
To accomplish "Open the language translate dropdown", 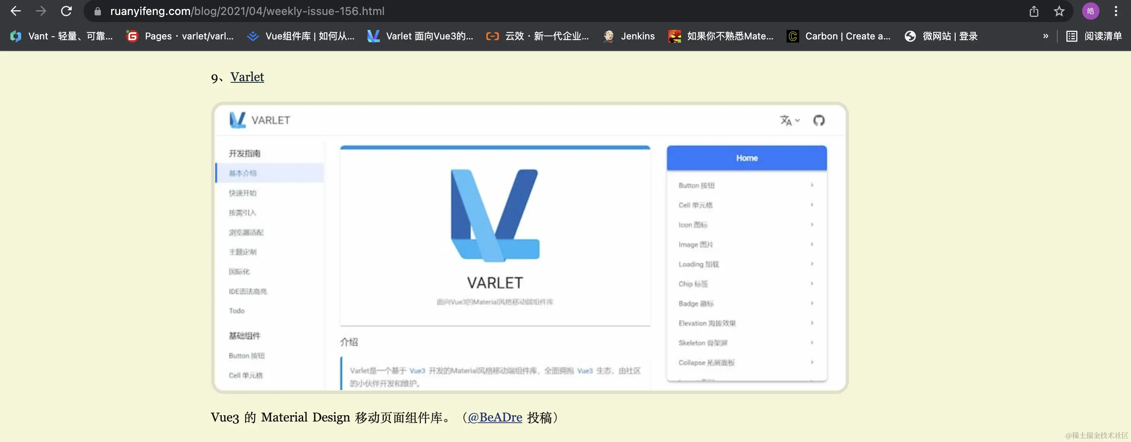I will (789, 120).
